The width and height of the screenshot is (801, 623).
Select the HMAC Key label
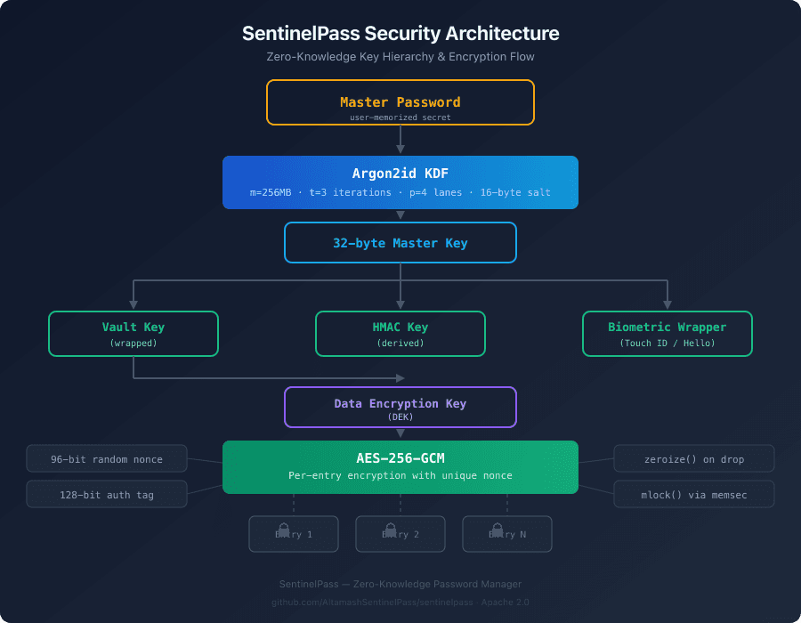pyautogui.click(x=400, y=327)
